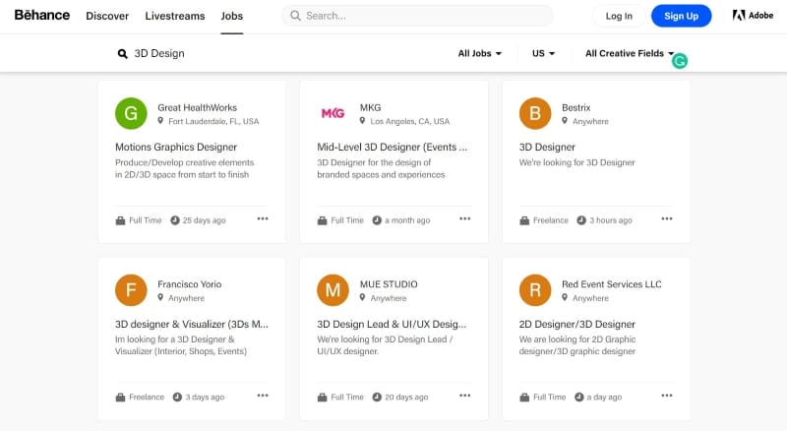787x431 pixels.
Task: Click the MKG company logo
Action: coord(333,113)
